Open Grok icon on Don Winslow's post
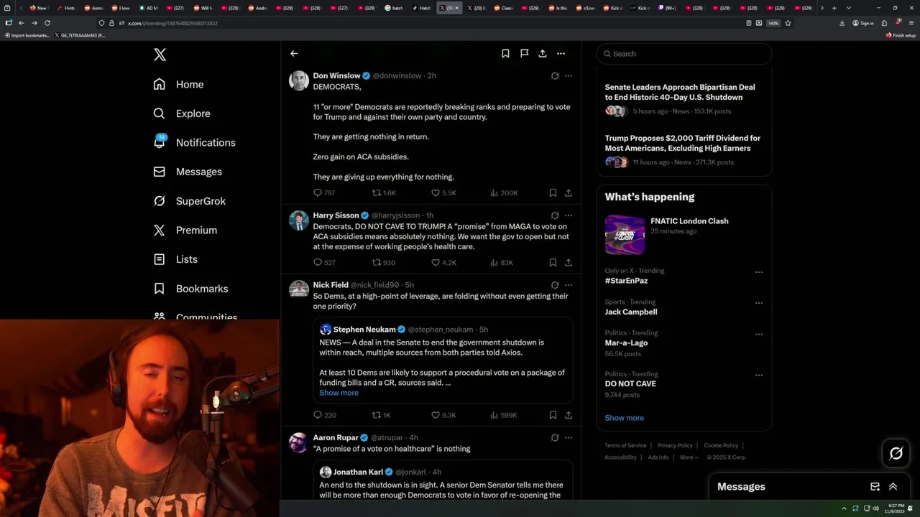 click(555, 75)
